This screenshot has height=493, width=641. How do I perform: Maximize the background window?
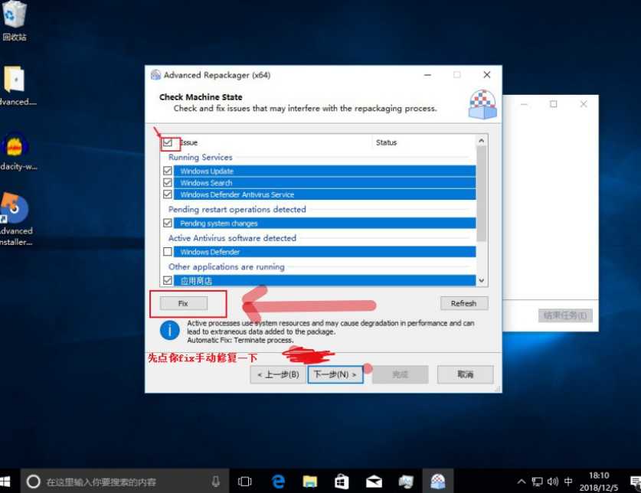553,104
